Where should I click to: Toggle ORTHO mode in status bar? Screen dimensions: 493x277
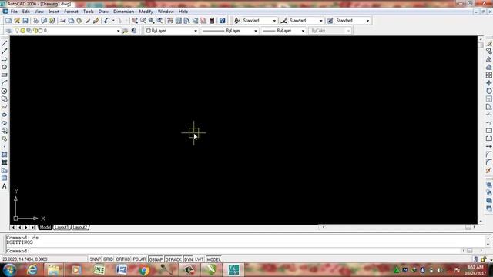pyautogui.click(x=123, y=259)
